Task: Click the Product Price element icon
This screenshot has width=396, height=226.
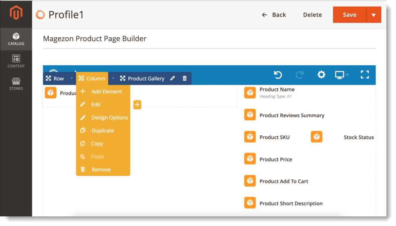Action: 250,159
